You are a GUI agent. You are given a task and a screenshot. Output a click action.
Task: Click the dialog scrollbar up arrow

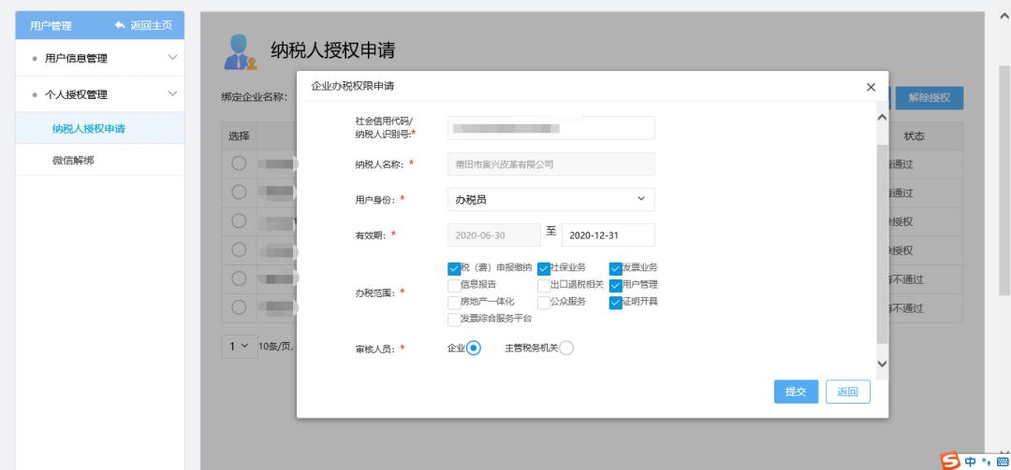(882, 118)
